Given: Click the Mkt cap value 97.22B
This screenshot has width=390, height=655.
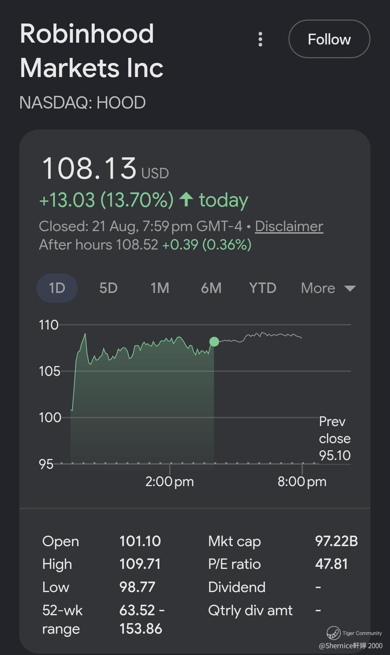Looking at the screenshot, I should click(x=337, y=541).
